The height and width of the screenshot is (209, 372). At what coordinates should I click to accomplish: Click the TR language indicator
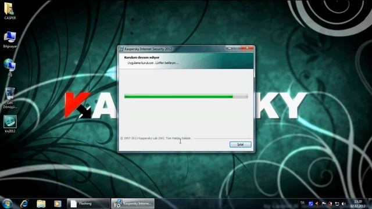[302, 203]
